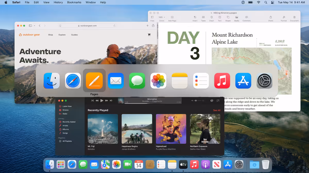Screen dimensions: 309x173
Task: Open the Bookmarks menu in the menu bar
Action: 74,2
